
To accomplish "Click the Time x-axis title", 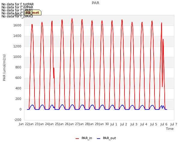I will (x=170, y=129).
